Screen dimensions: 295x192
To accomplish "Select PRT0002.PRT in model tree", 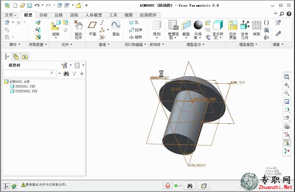I will click(26, 91).
